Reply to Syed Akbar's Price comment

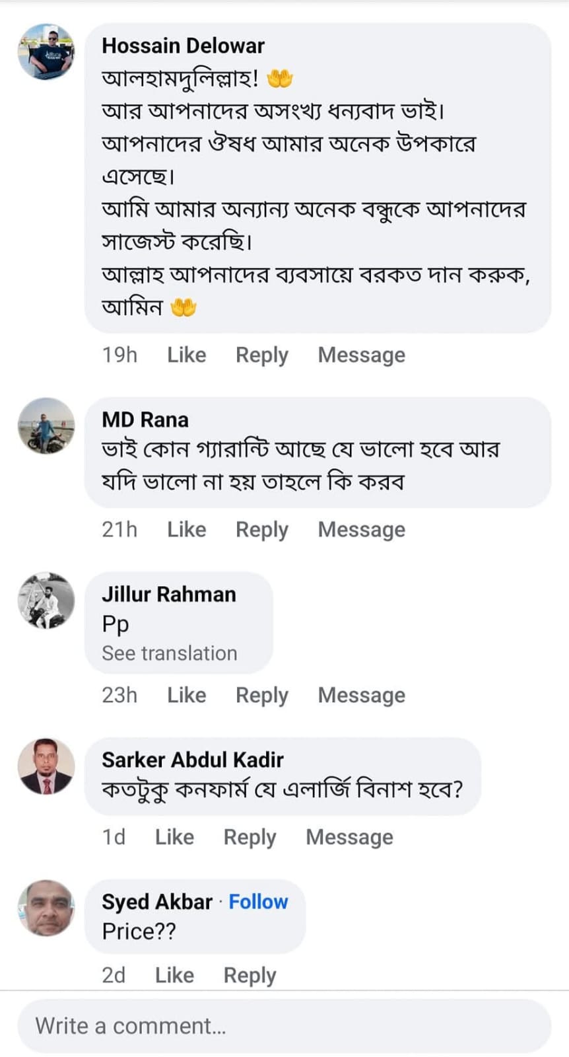coord(250,975)
